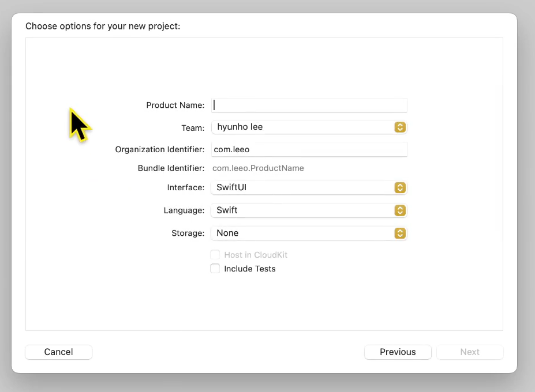
Task: Open the Team dropdown showing hyunho lee
Action: (x=309, y=127)
